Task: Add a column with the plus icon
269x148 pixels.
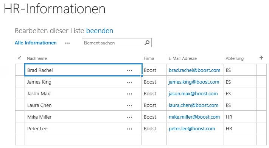Action: 261,58
